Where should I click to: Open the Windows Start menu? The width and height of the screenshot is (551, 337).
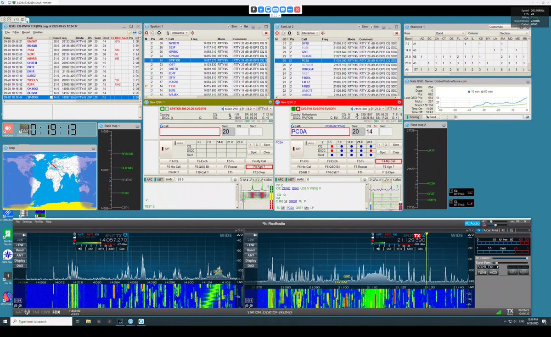coord(5,321)
